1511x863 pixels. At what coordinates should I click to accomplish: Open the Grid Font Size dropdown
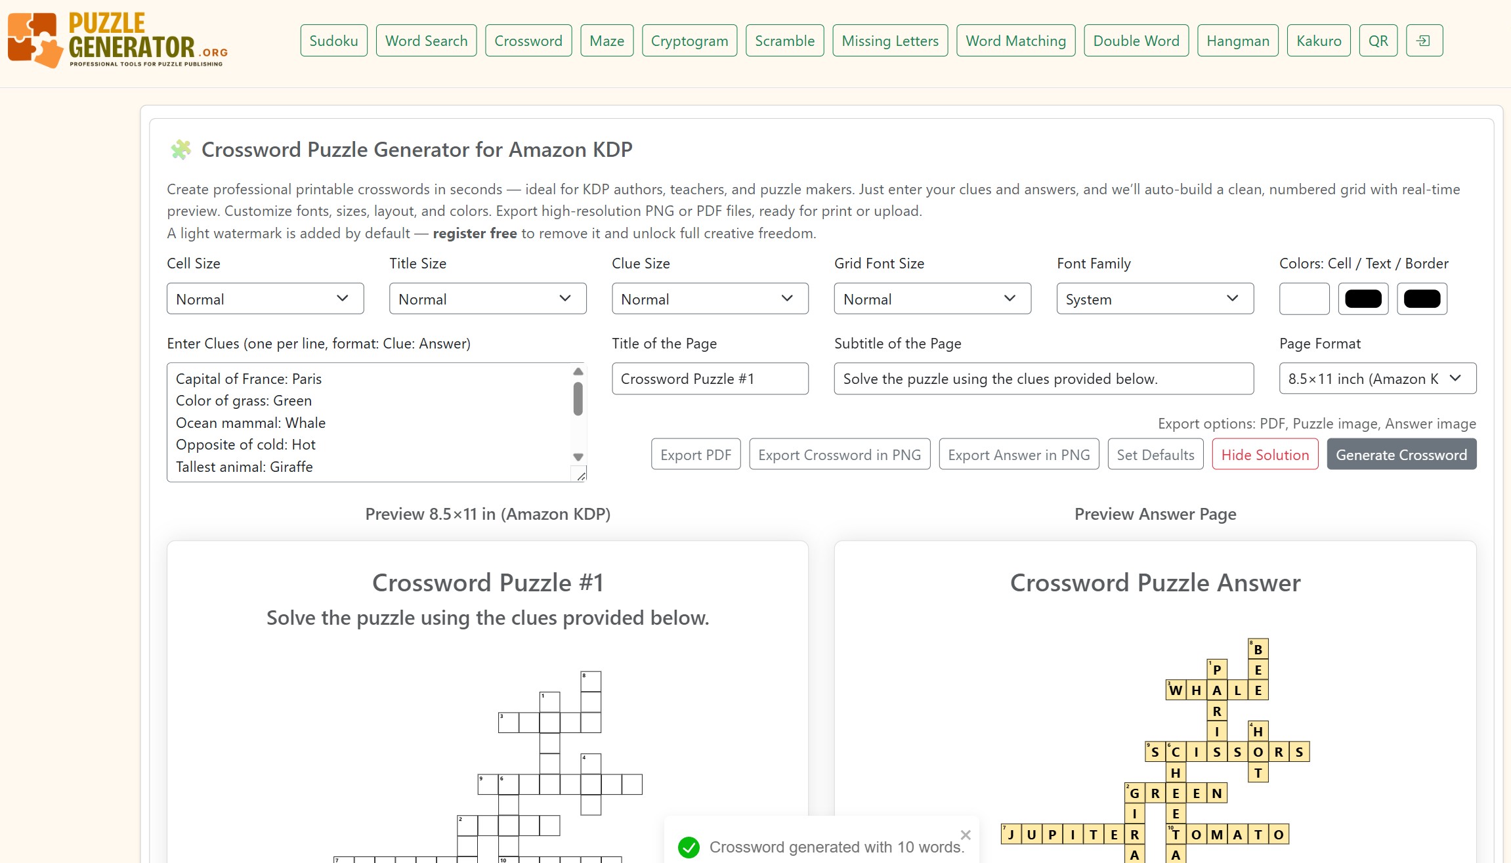(932, 299)
